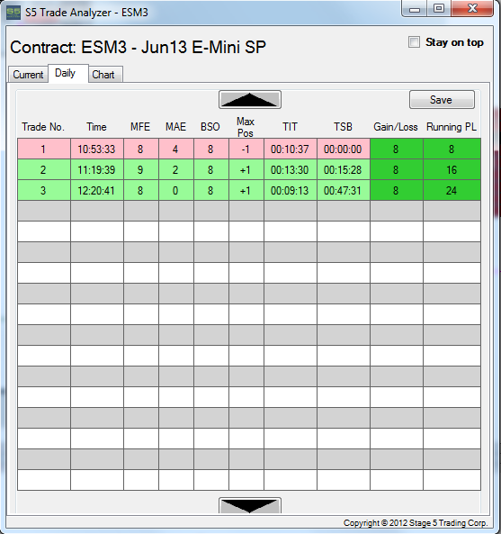Click the Gain/Loss cell in trade 2 row
This screenshot has height=534, width=501.
[x=397, y=169]
